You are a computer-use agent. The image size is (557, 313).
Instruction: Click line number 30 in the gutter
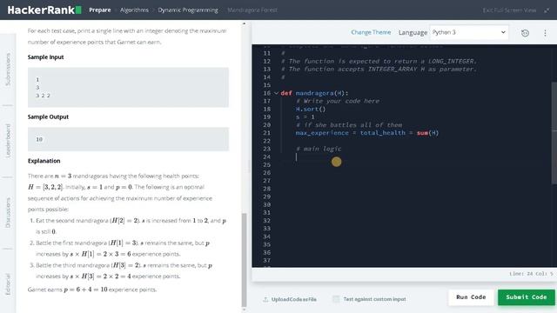(x=267, y=205)
